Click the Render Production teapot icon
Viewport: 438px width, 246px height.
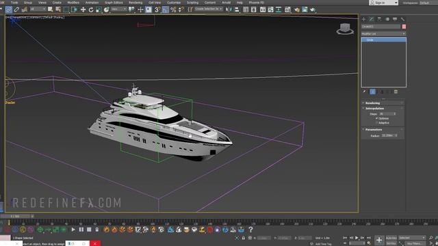point(313,10)
